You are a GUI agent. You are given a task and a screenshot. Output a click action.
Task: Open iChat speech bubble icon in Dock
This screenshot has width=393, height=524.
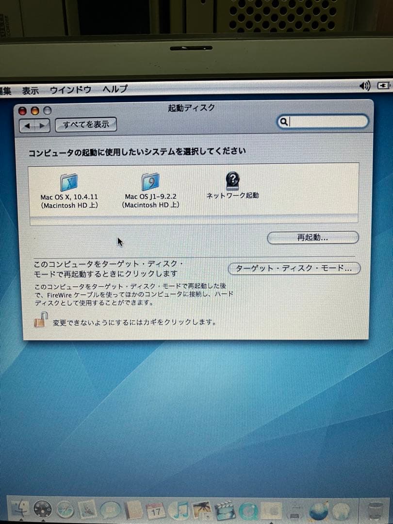coord(110,510)
